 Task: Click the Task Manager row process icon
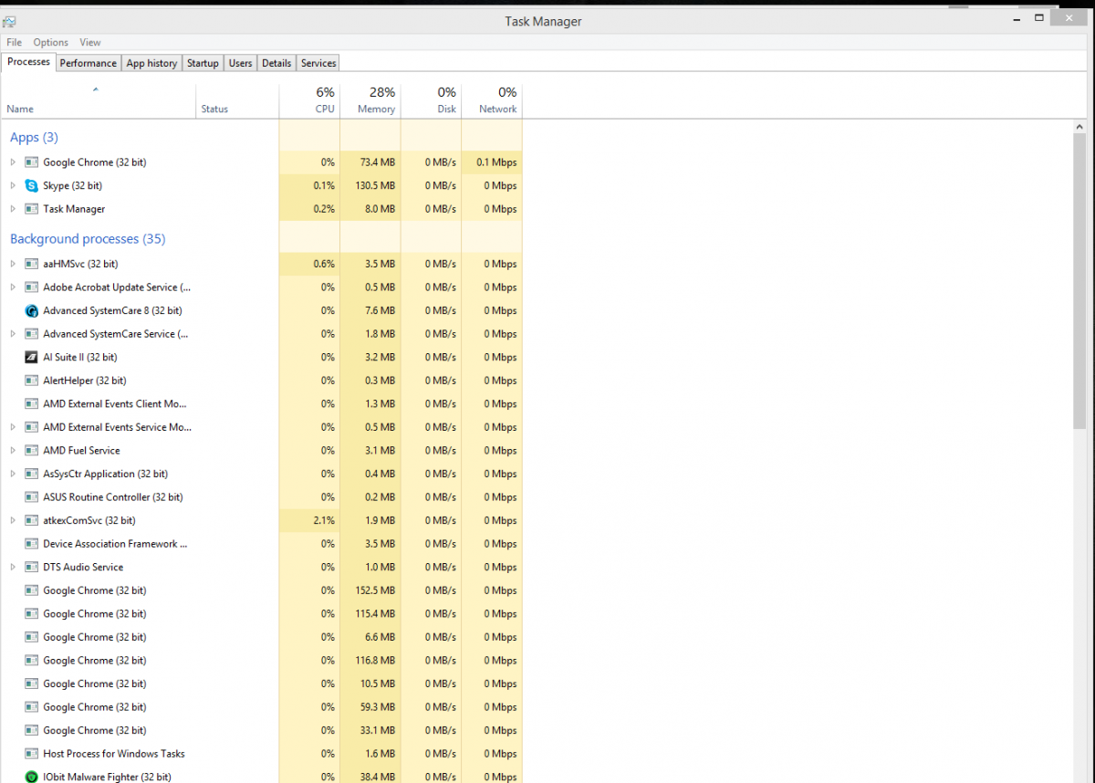[31, 209]
